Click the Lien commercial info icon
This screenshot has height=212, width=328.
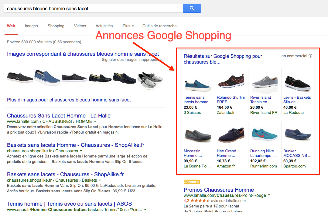click(x=310, y=56)
